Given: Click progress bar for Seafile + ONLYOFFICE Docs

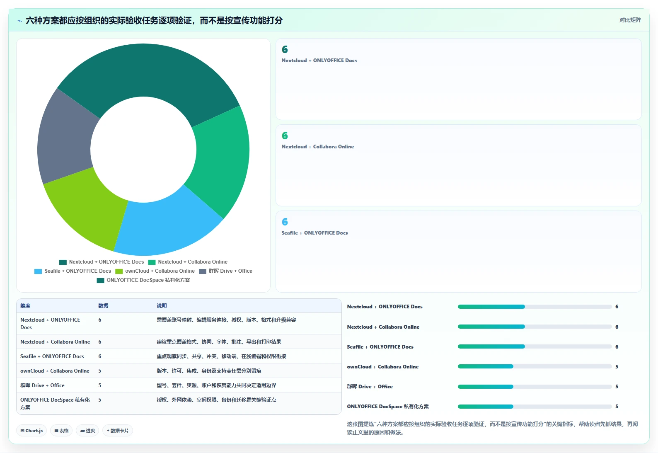Looking at the screenshot, I should 535,346.
